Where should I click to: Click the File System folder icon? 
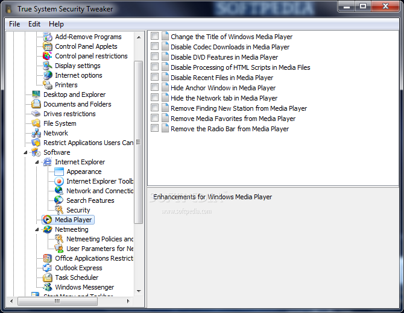coord(36,123)
